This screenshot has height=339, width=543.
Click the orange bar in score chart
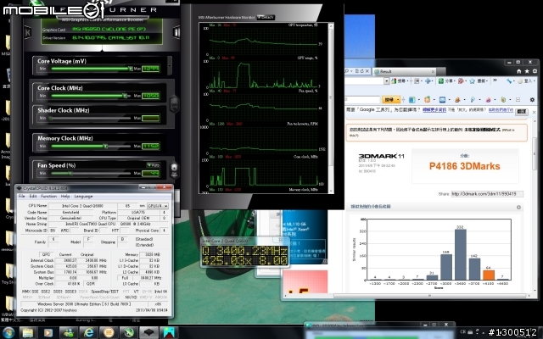pos(489,275)
